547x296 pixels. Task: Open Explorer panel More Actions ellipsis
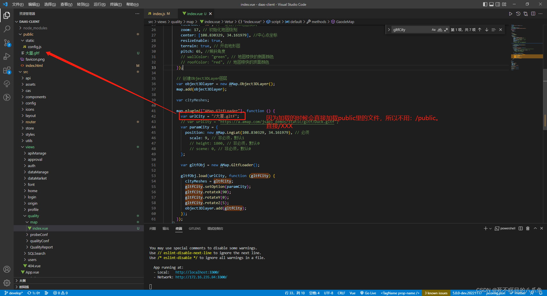click(x=137, y=14)
